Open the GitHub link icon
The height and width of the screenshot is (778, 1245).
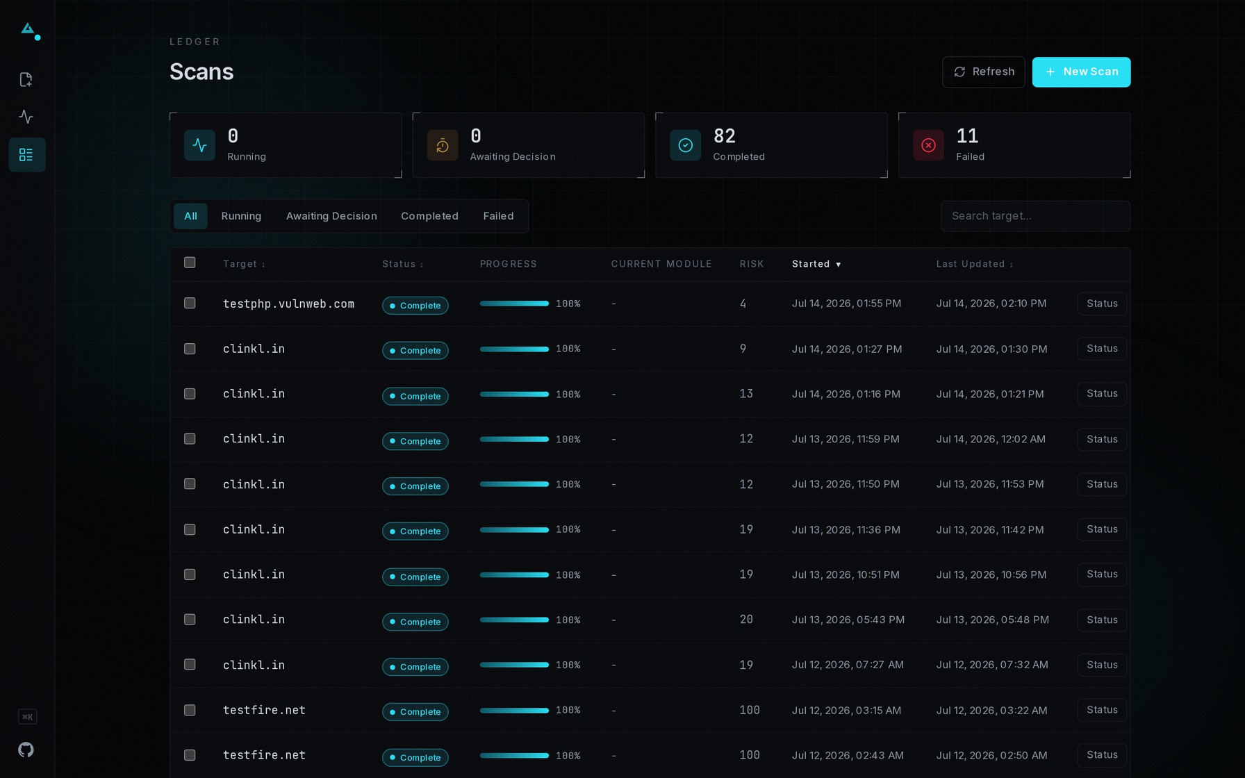[x=26, y=750]
